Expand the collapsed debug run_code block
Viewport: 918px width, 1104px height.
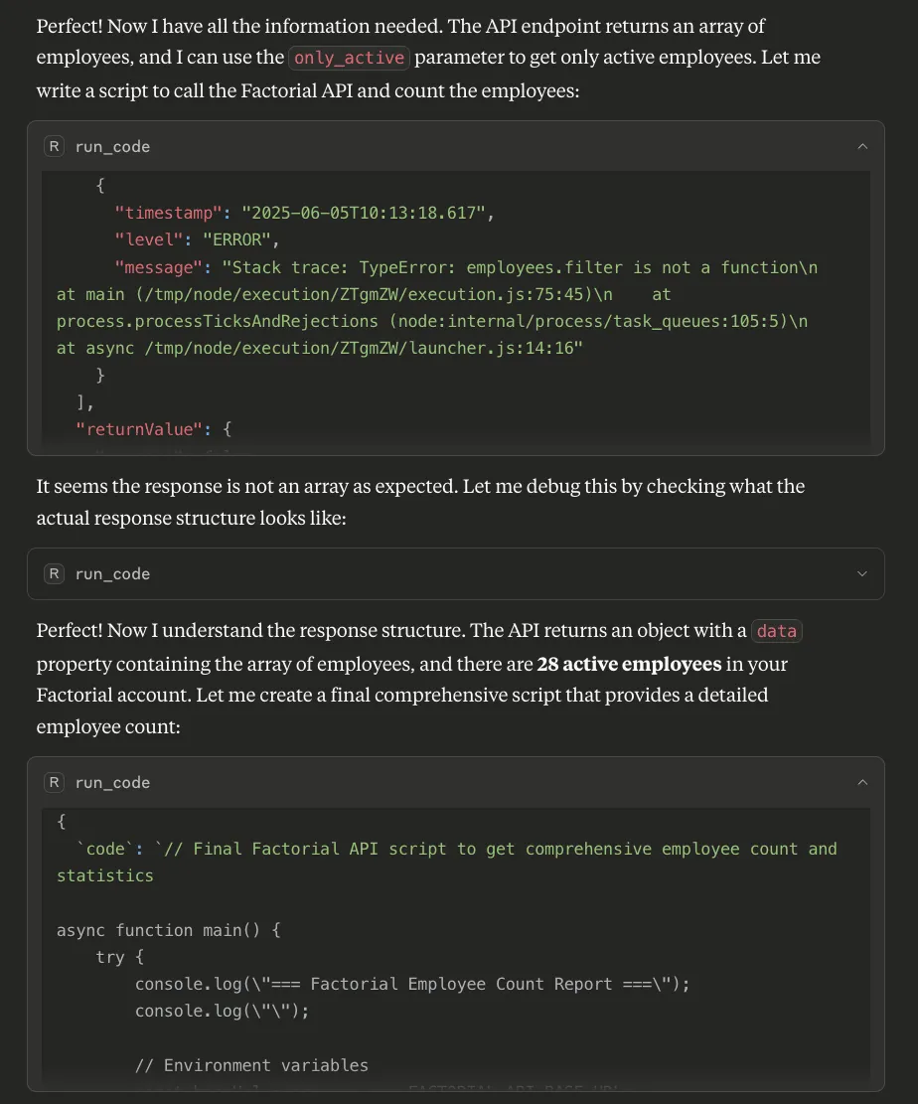coord(861,574)
